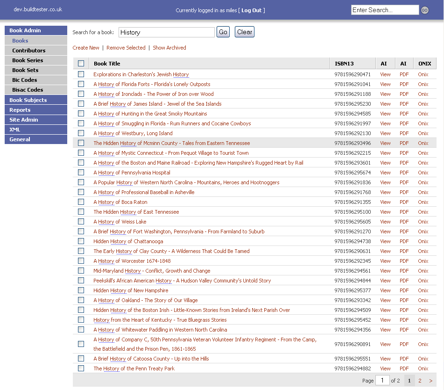Open Hidden History of New Hampshire title
Screen dimensions: 444x390
click(x=131, y=290)
